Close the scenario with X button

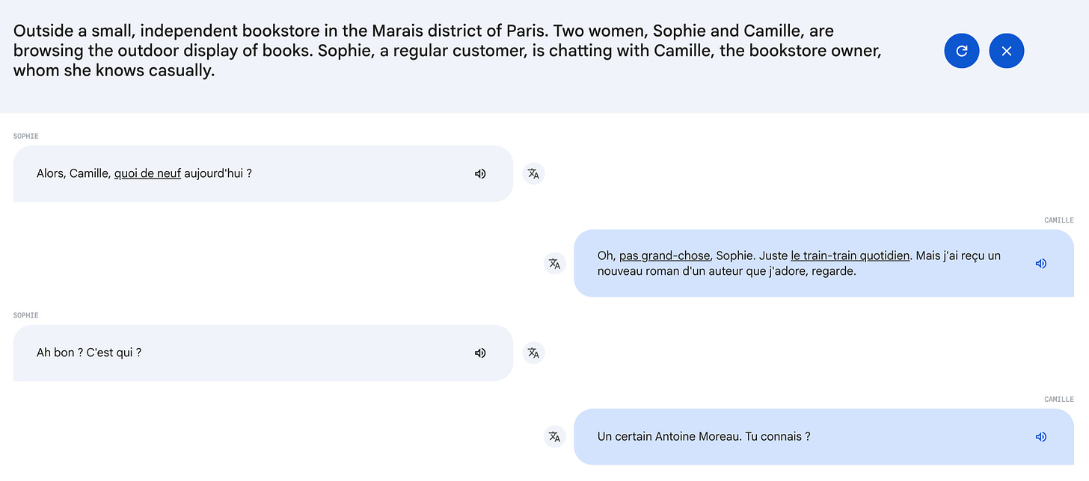tap(1007, 51)
